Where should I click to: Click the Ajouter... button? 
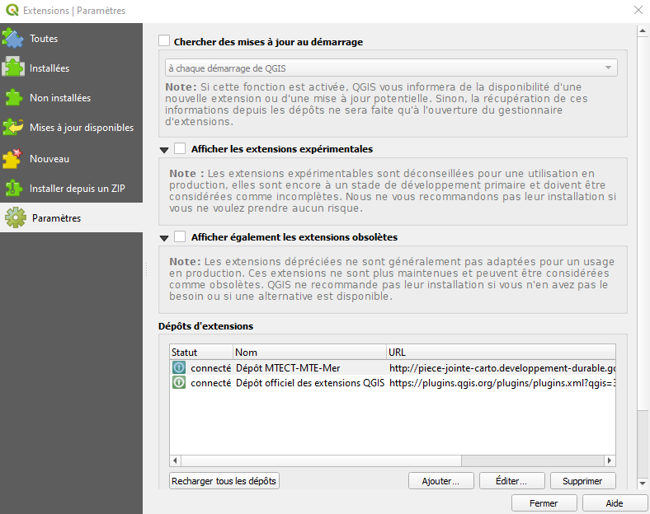(441, 481)
